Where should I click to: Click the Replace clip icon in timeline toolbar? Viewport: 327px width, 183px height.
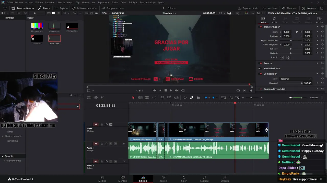(x=176, y=98)
